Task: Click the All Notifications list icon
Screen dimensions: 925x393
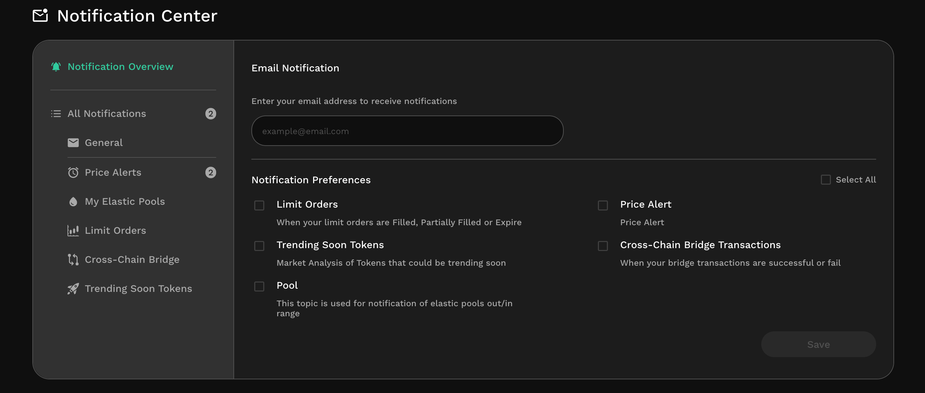Action: (56, 114)
